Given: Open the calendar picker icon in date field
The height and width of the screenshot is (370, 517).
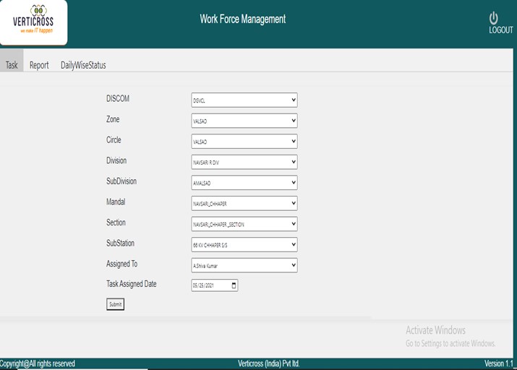Looking at the screenshot, I should click(x=234, y=285).
